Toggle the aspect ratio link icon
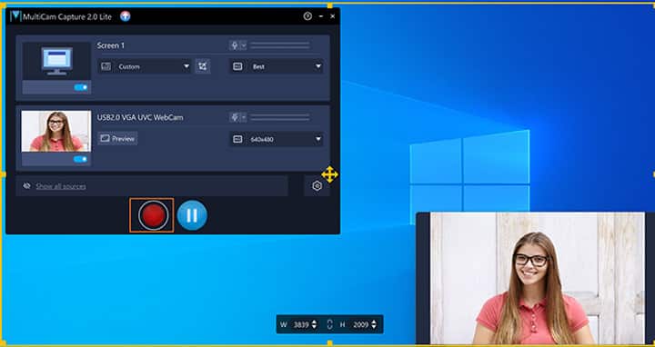The height and width of the screenshot is (347, 655). coord(329,324)
